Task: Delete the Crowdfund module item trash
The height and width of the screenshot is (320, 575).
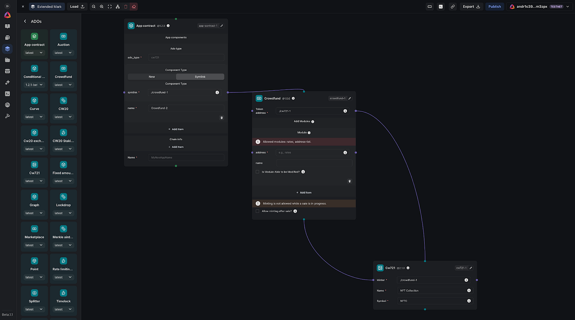Action: click(x=350, y=181)
